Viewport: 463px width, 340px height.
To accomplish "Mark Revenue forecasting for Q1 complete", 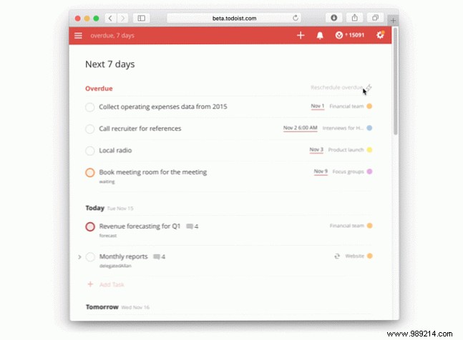I will pos(90,226).
